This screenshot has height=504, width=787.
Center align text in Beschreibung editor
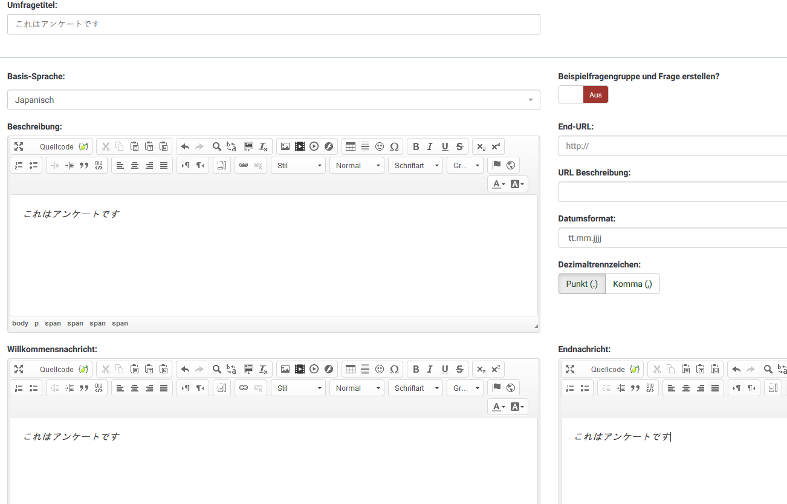(x=135, y=165)
